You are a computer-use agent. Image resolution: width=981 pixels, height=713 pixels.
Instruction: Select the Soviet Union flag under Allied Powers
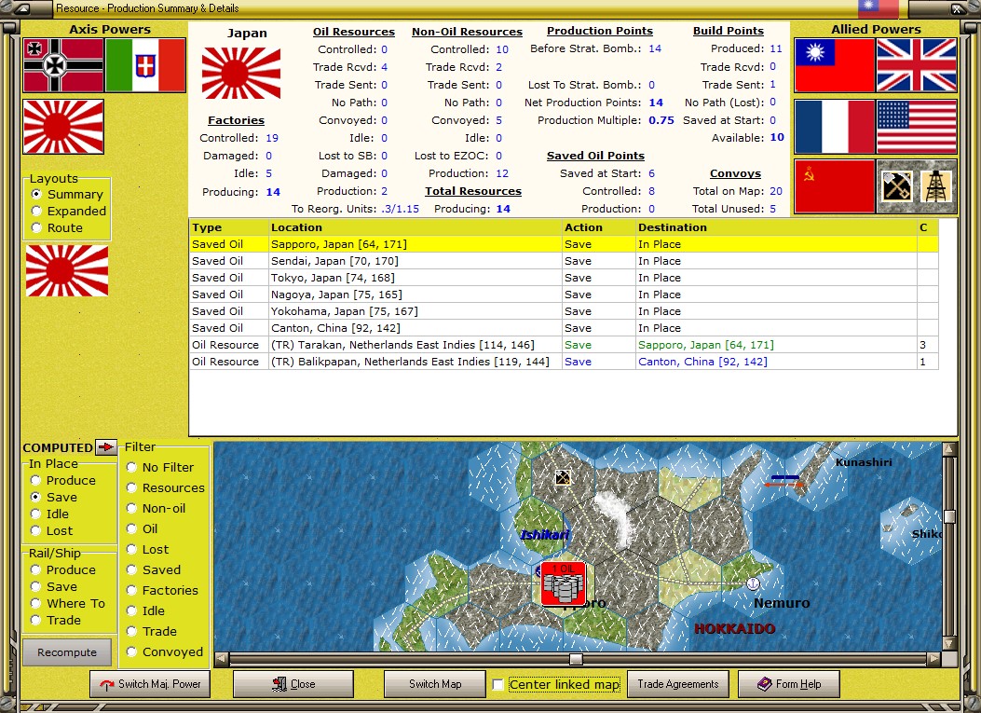click(x=835, y=185)
